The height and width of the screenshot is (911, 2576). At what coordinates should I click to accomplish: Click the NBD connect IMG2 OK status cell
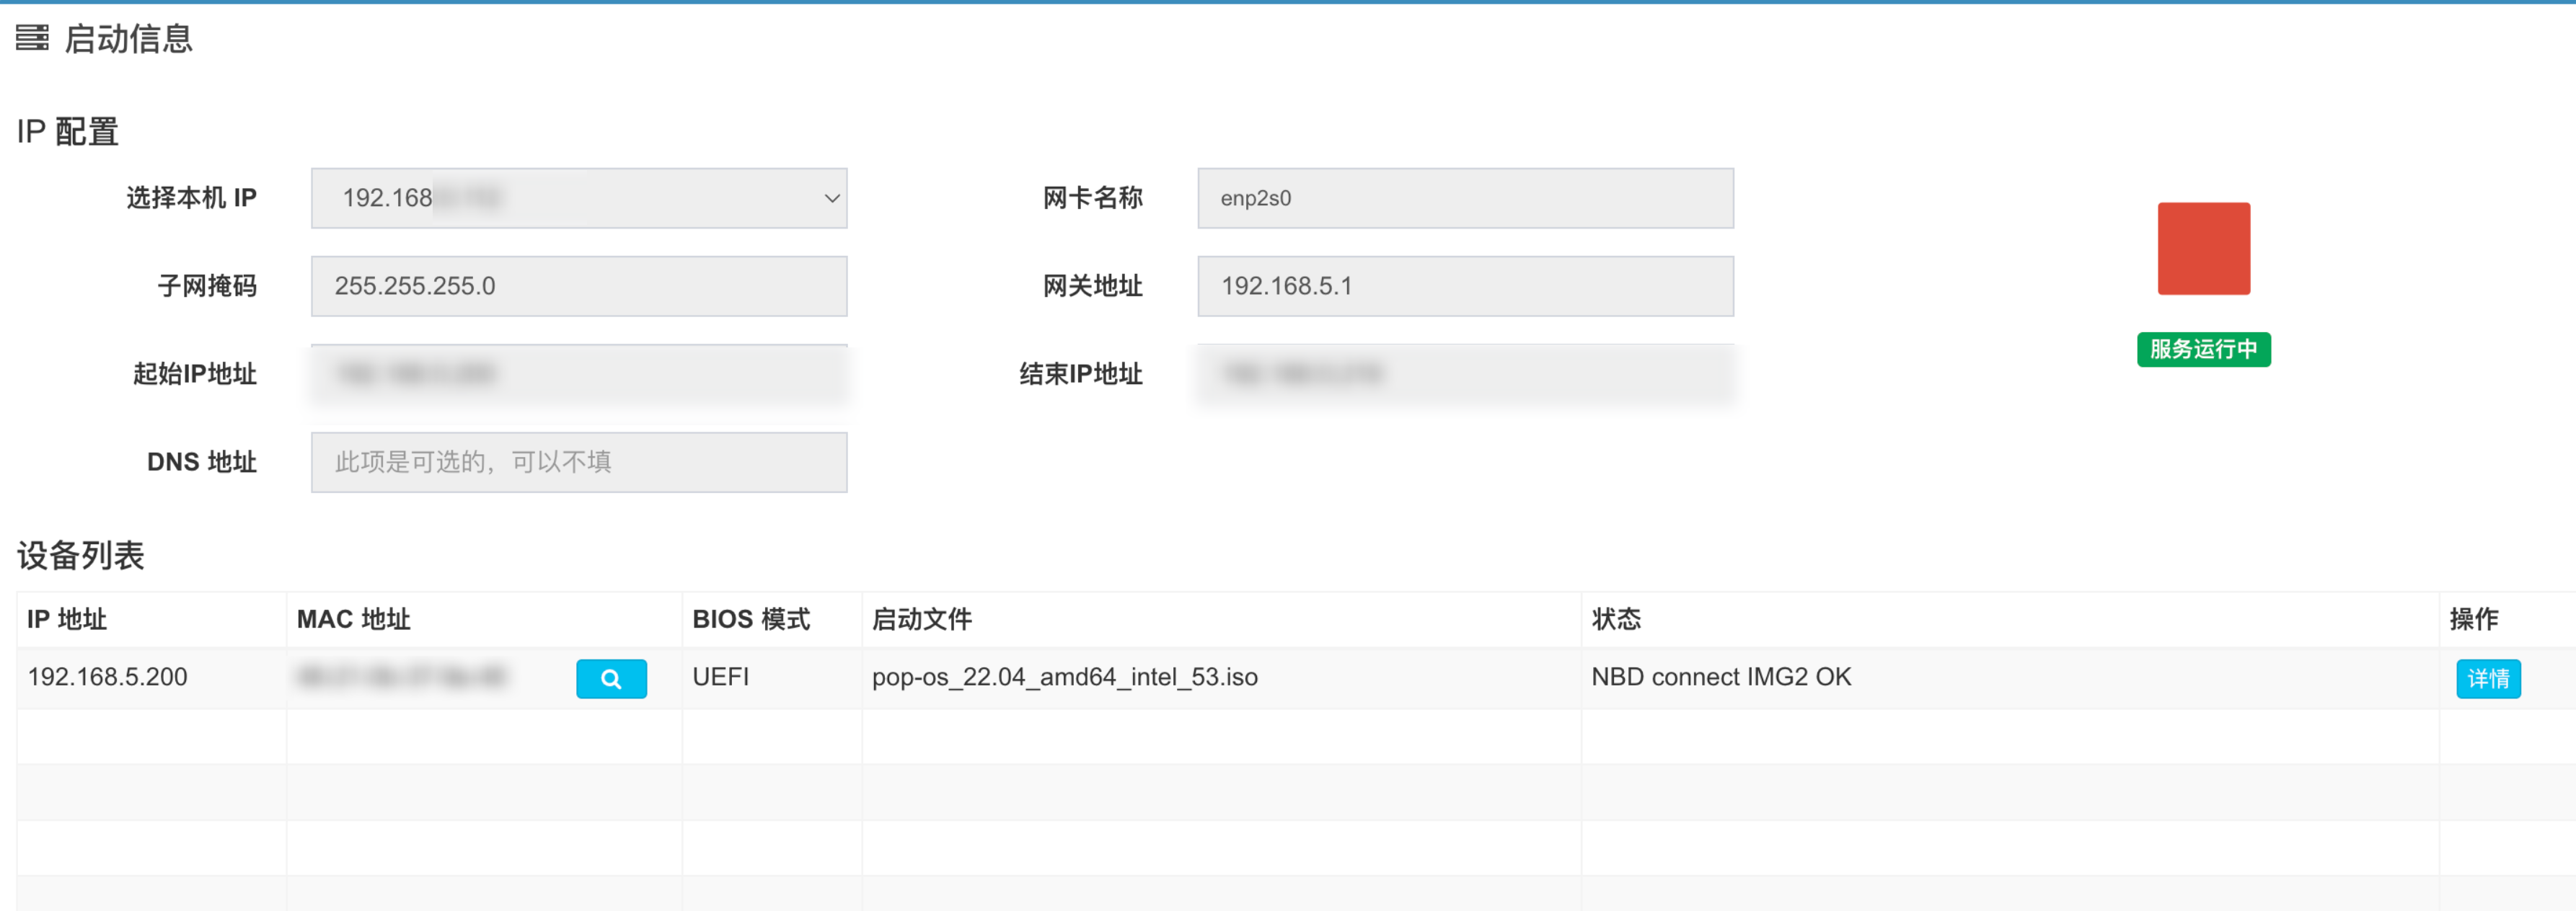pos(1720,677)
